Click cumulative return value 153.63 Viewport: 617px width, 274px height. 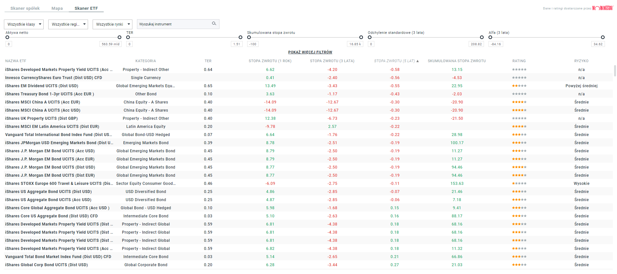click(x=457, y=184)
